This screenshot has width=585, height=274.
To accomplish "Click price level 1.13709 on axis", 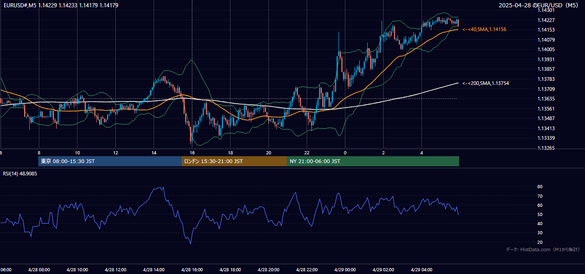I will [x=546, y=89].
